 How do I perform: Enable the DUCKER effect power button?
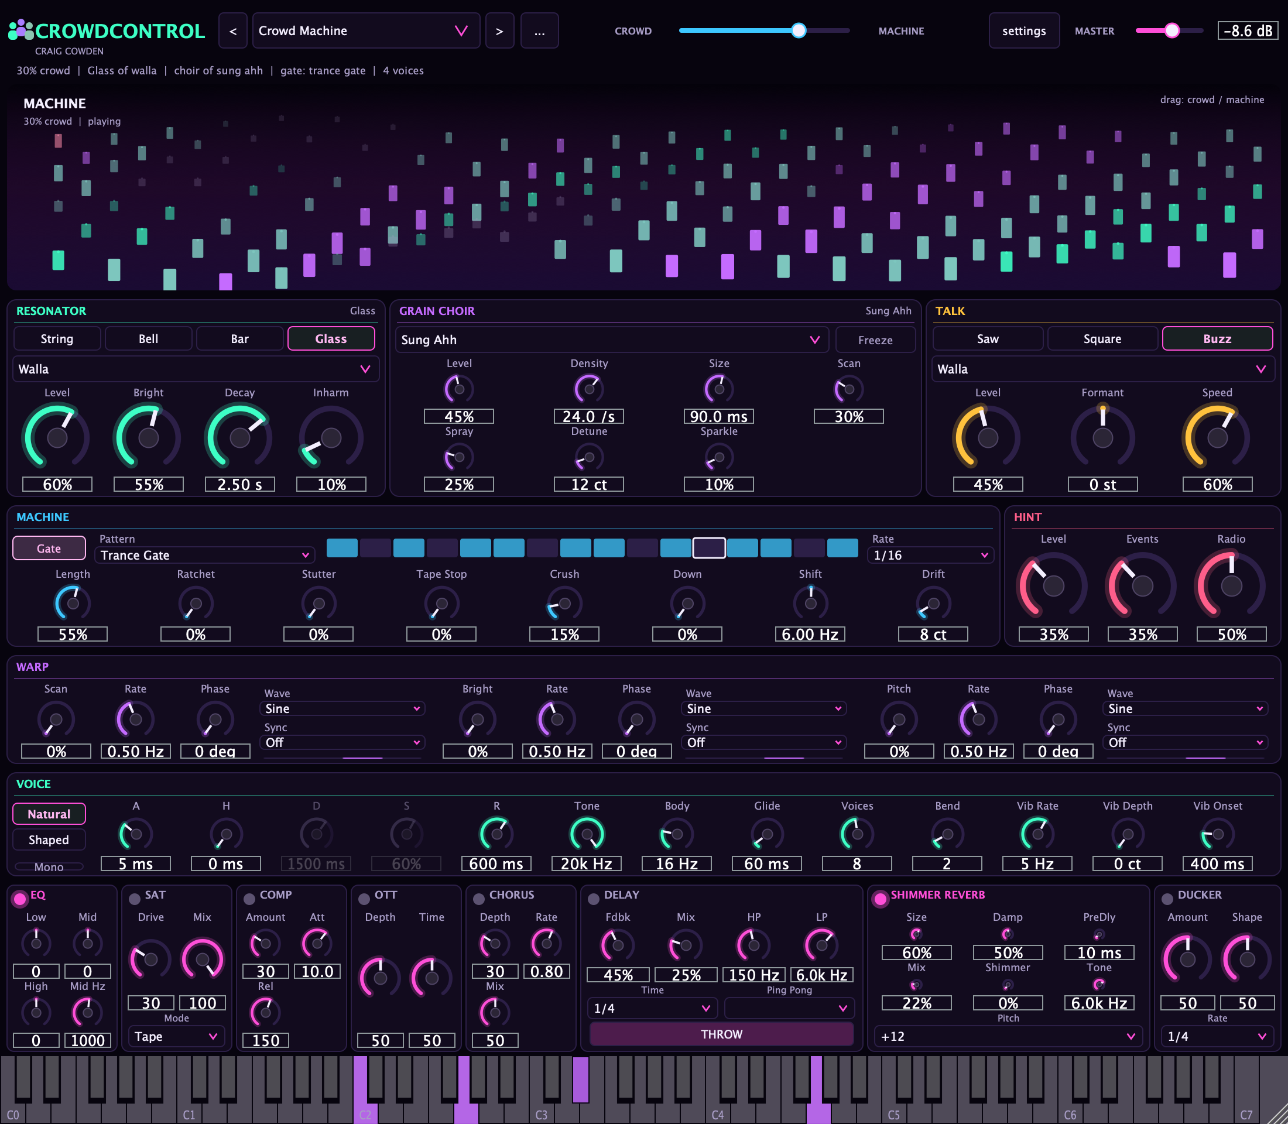point(1167,899)
